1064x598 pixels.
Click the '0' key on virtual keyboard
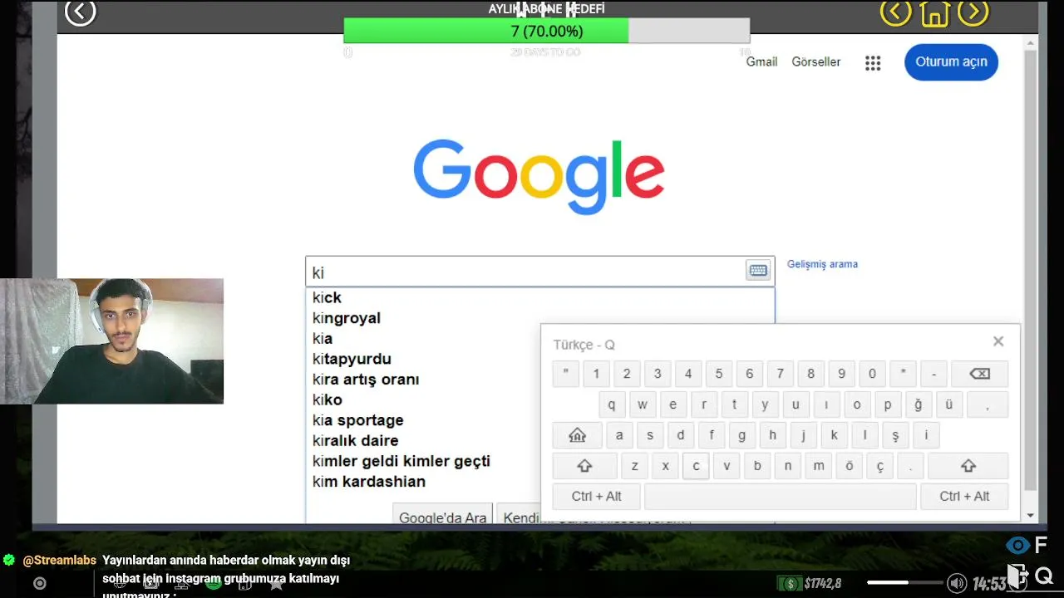(x=872, y=374)
